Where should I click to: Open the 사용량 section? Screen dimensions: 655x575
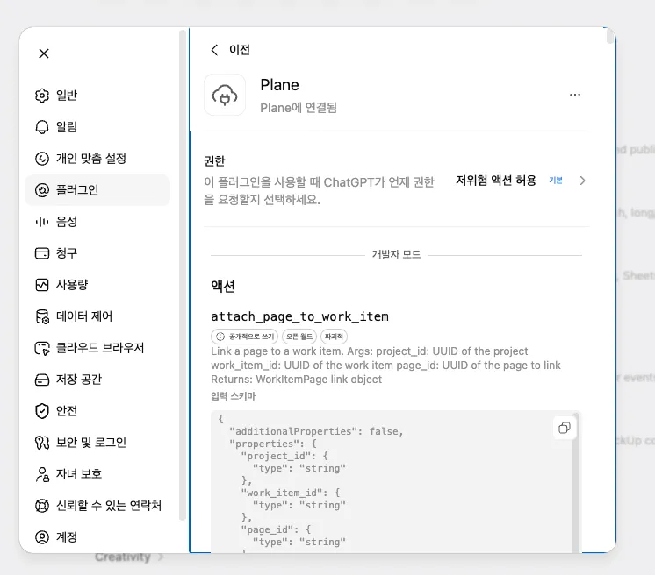pos(97,285)
